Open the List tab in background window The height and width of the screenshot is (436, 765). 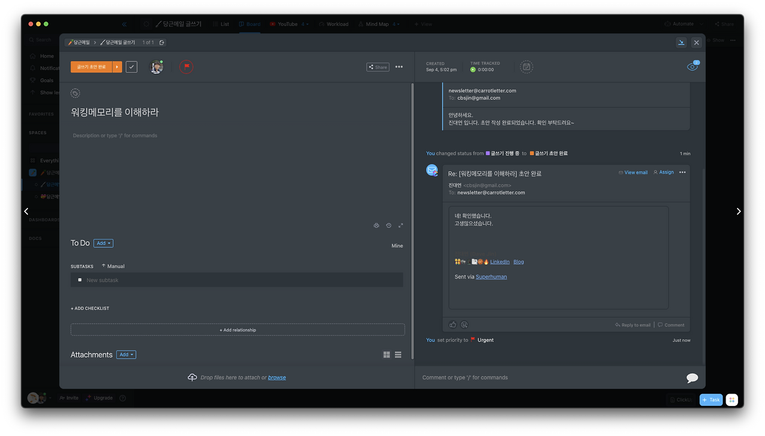221,24
